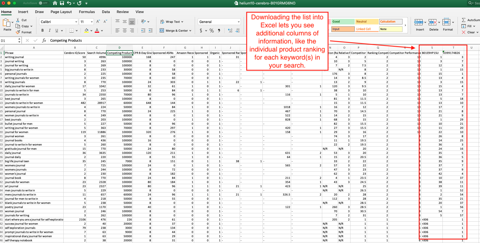Toggle italic formatting
The image size is (480, 243).
coord(50,31)
